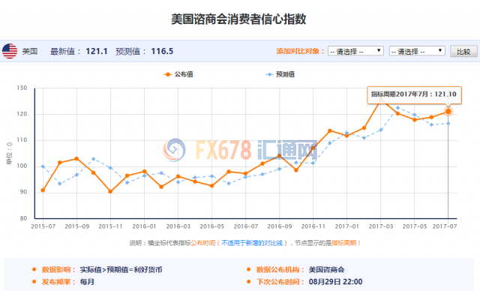Click the 2017-03 label on the x-axis
This screenshot has height=300, width=480.
tap(381, 226)
